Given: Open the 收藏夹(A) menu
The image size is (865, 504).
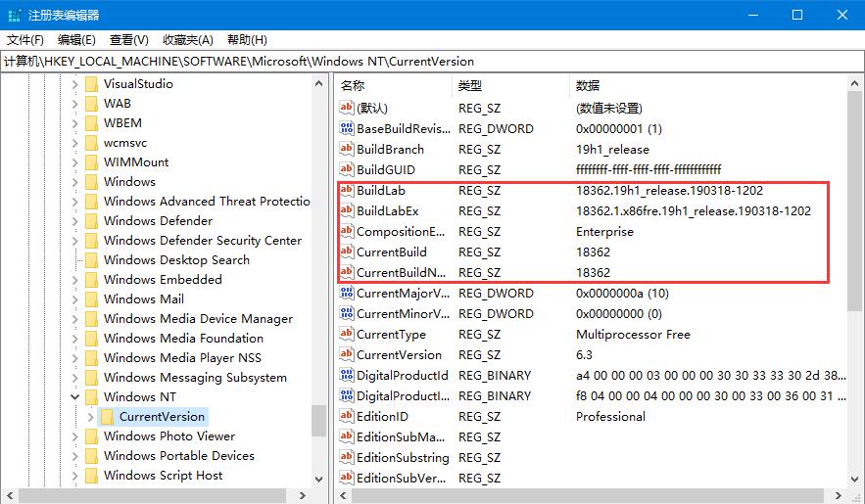Looking at the screenshot, I should 187,40.
